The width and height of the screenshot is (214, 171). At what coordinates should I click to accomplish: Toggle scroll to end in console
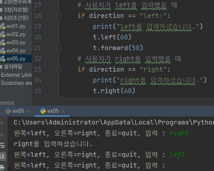pyautogui.click(x=3, y=156)
